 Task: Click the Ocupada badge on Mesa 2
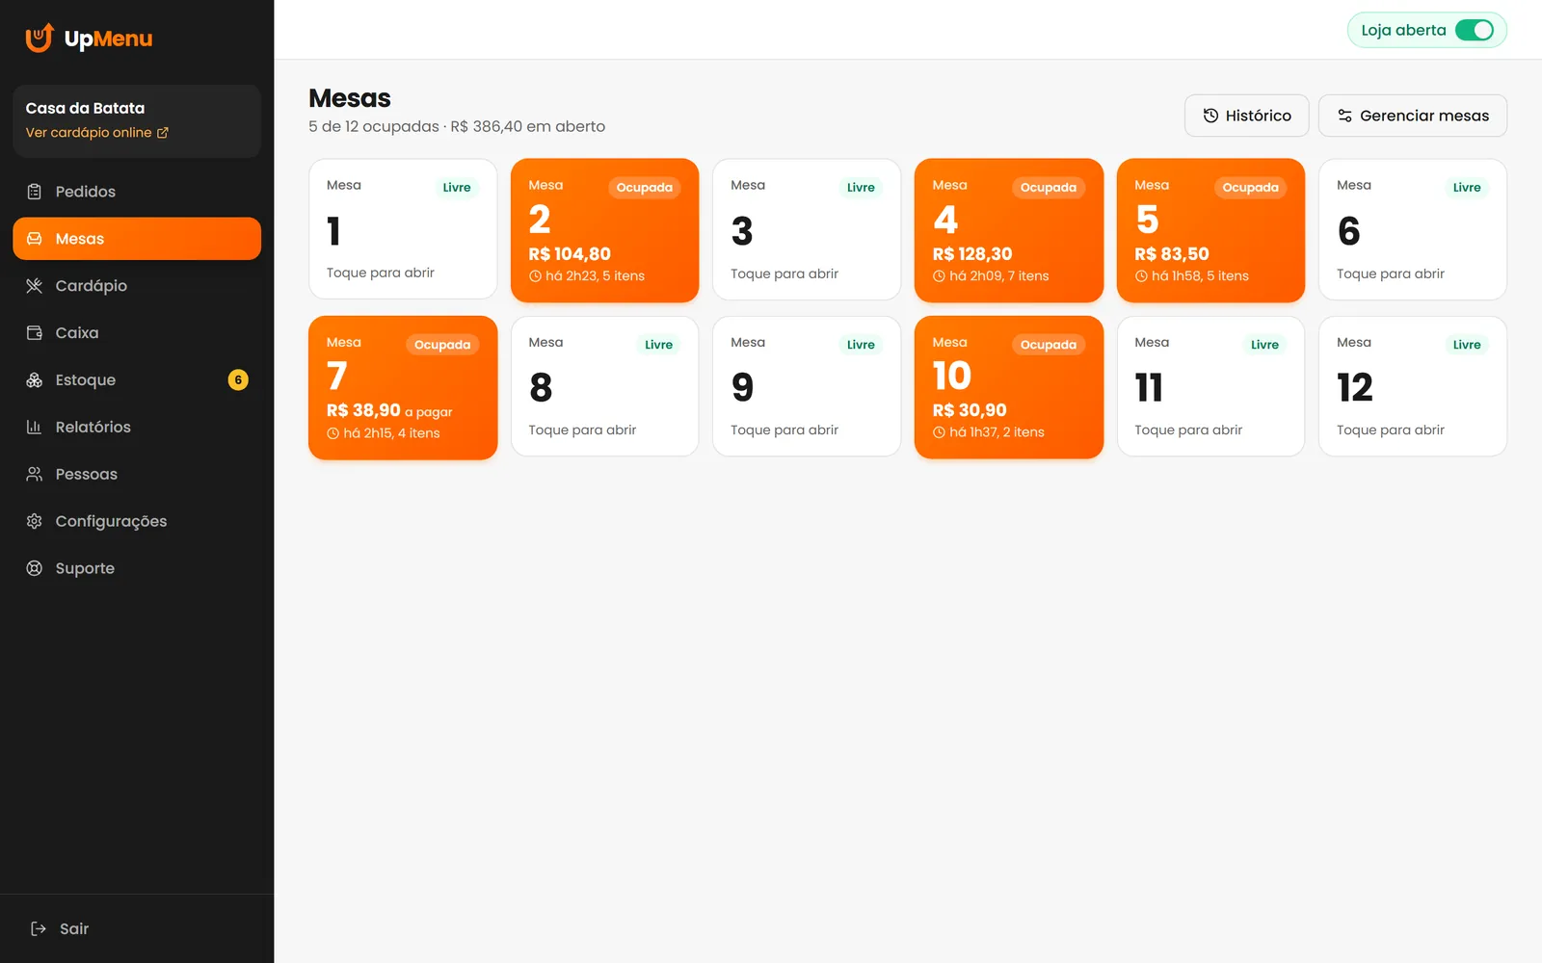point(645,188)
